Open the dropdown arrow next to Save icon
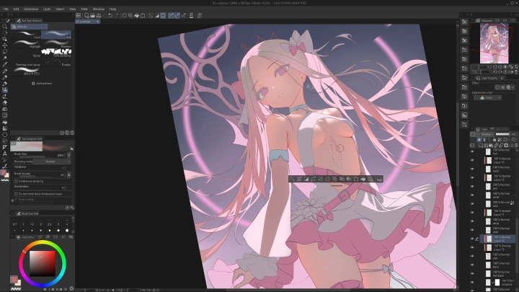 pyautogui.click(x=102, y=16)
